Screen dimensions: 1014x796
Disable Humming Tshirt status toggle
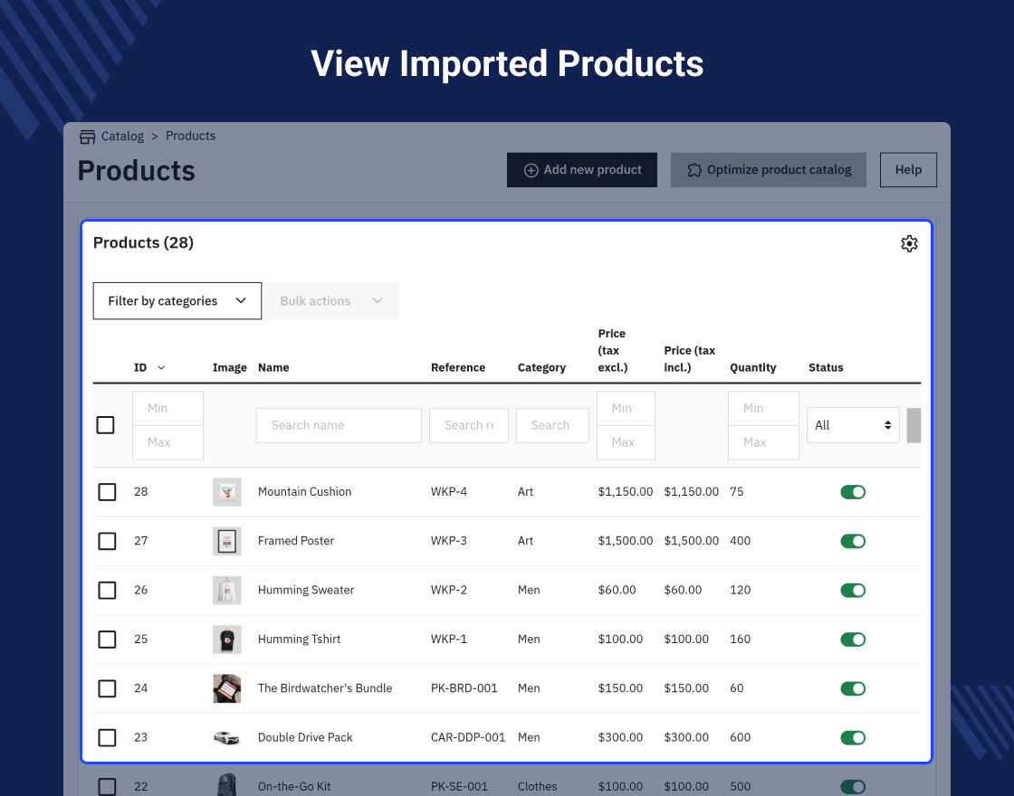click(853, 639)
